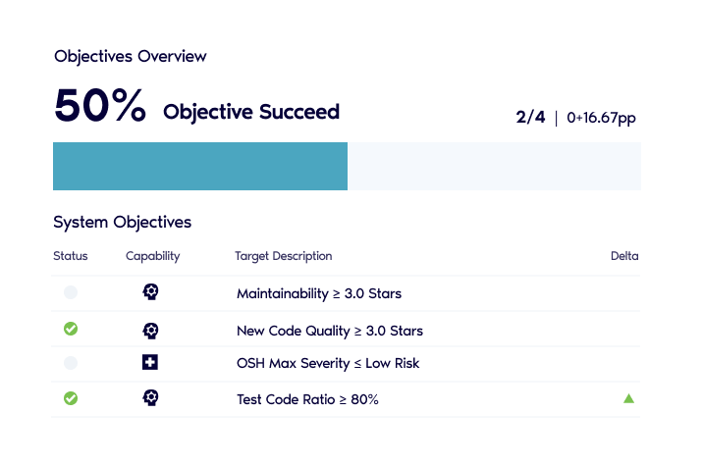Click grey status dot for OSH Max Severity

(x=71, y=362)
